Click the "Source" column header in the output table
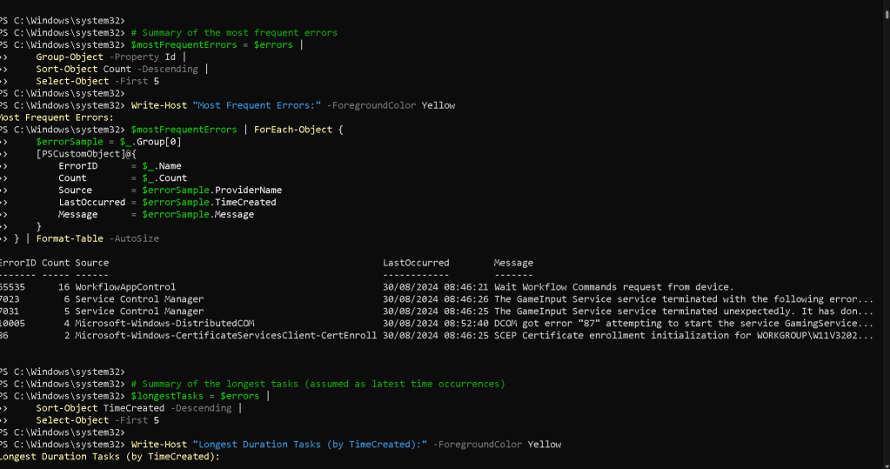 [x=91, y=263]
